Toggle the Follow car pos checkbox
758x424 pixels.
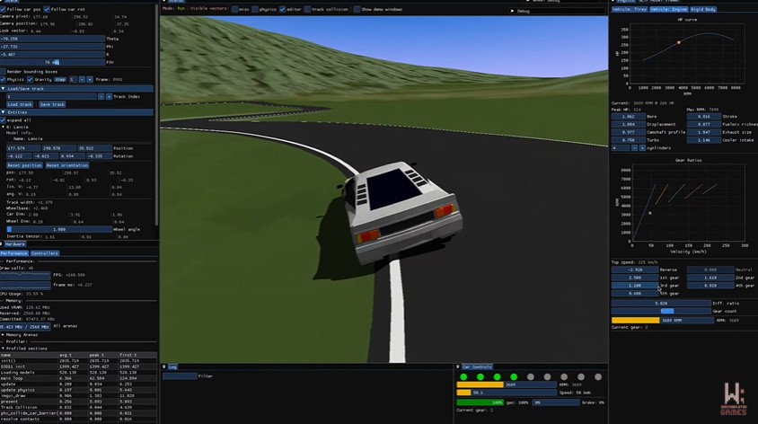[x=4, y=8]
